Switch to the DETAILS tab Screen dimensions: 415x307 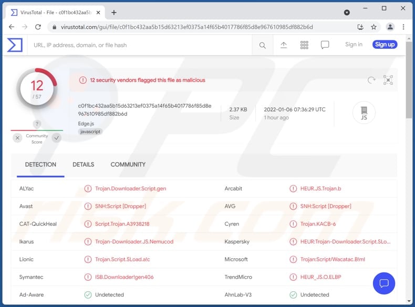coord(84,165)
